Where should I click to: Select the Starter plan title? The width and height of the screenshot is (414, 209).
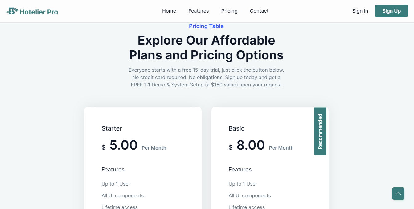point(112,128)
